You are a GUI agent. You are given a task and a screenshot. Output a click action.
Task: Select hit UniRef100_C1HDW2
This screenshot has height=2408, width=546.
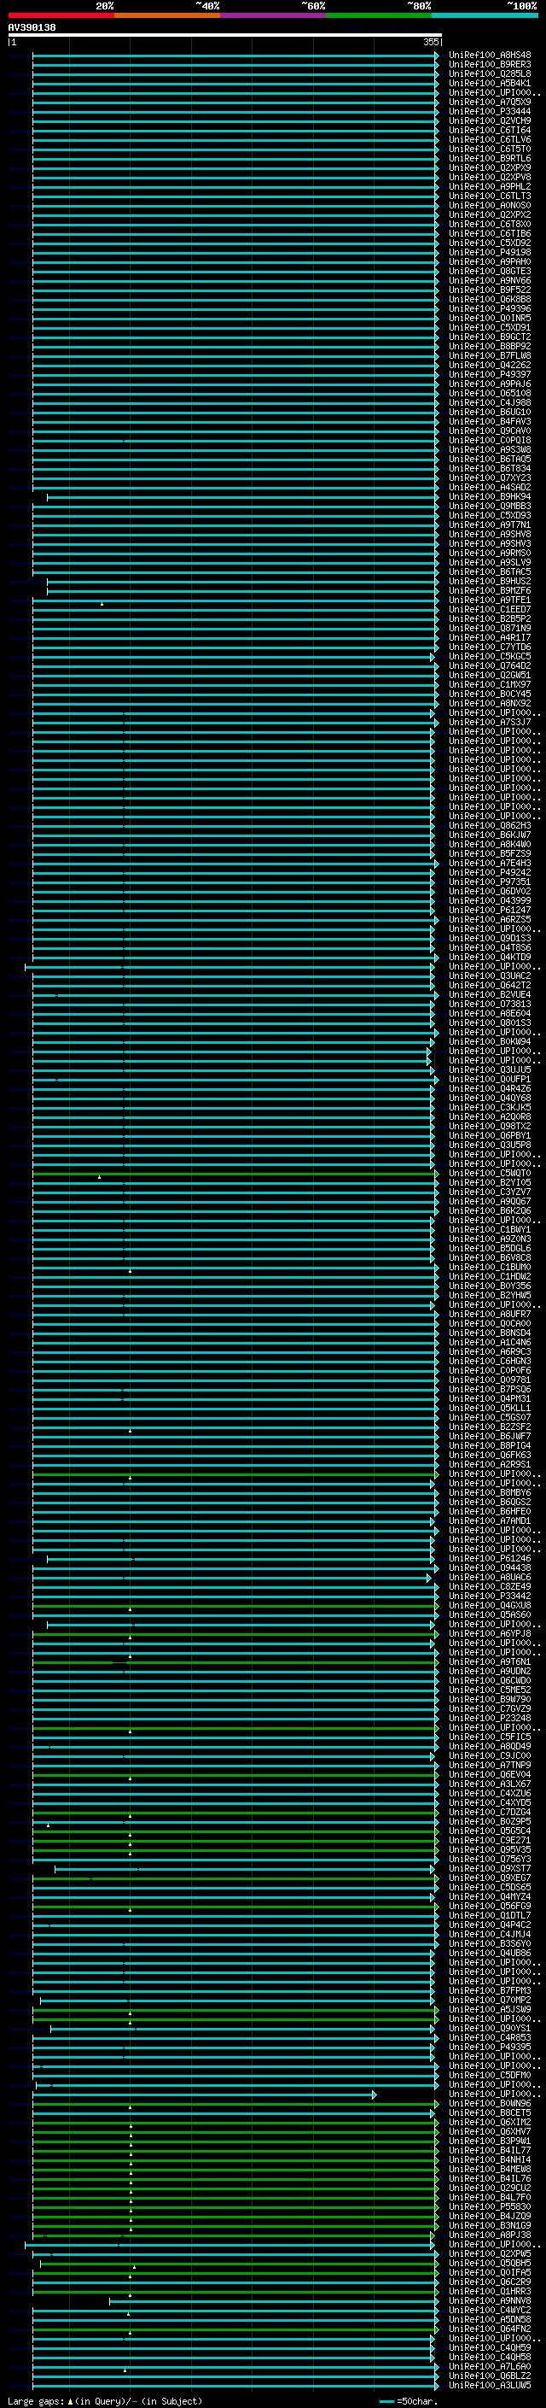[490, 1277]
